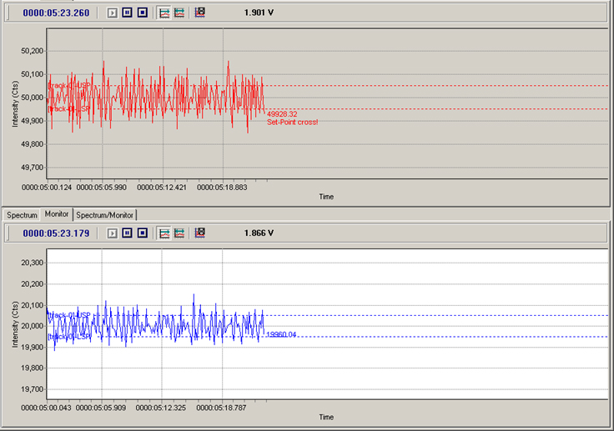Toggle the first chart scroll mode icon in the upper toolbar
The image size is (614, 431).
click(164, 13)
